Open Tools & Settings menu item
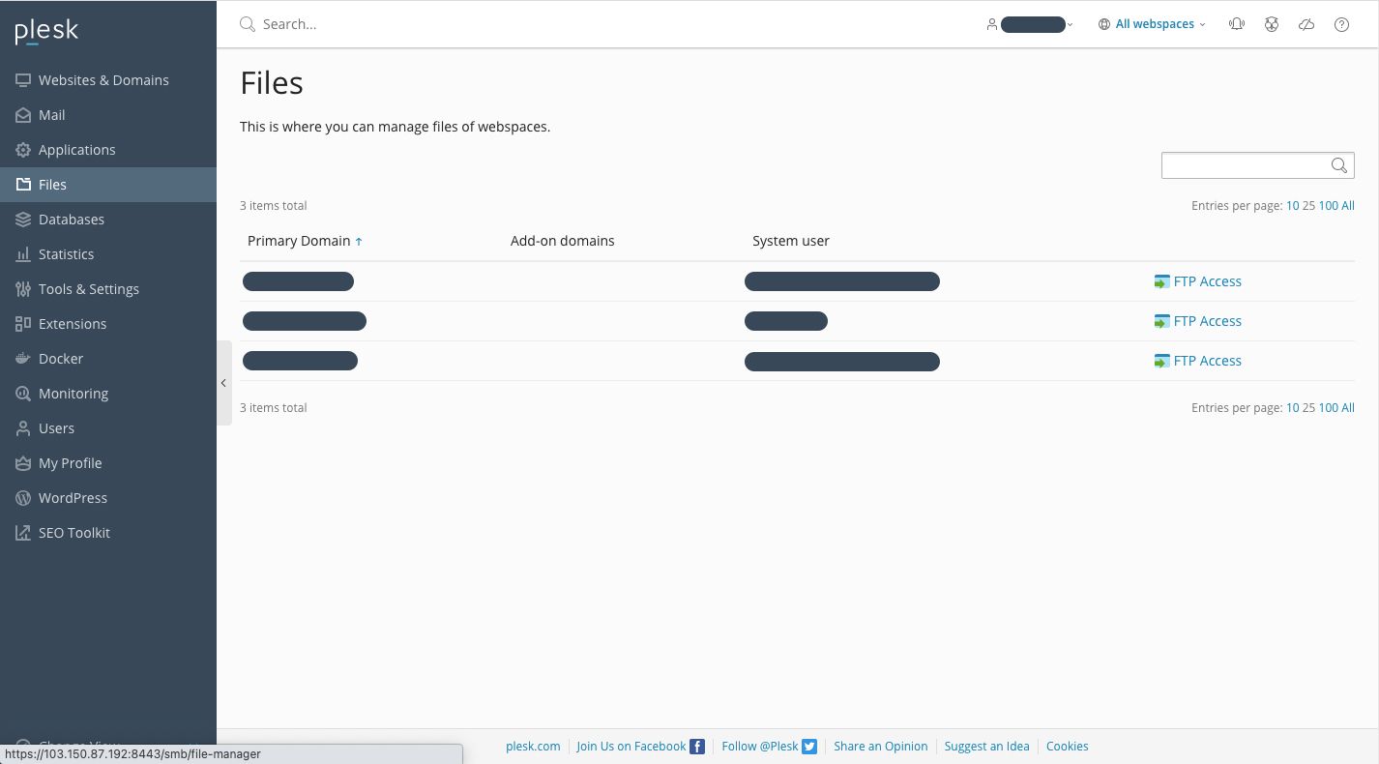The height and width of the screenshot is (764, 1379). (89, 289)
